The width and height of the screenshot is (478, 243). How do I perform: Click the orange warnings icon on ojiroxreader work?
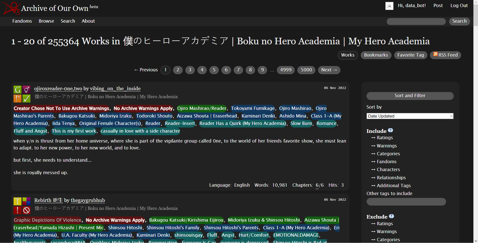[x=18, y=98]
